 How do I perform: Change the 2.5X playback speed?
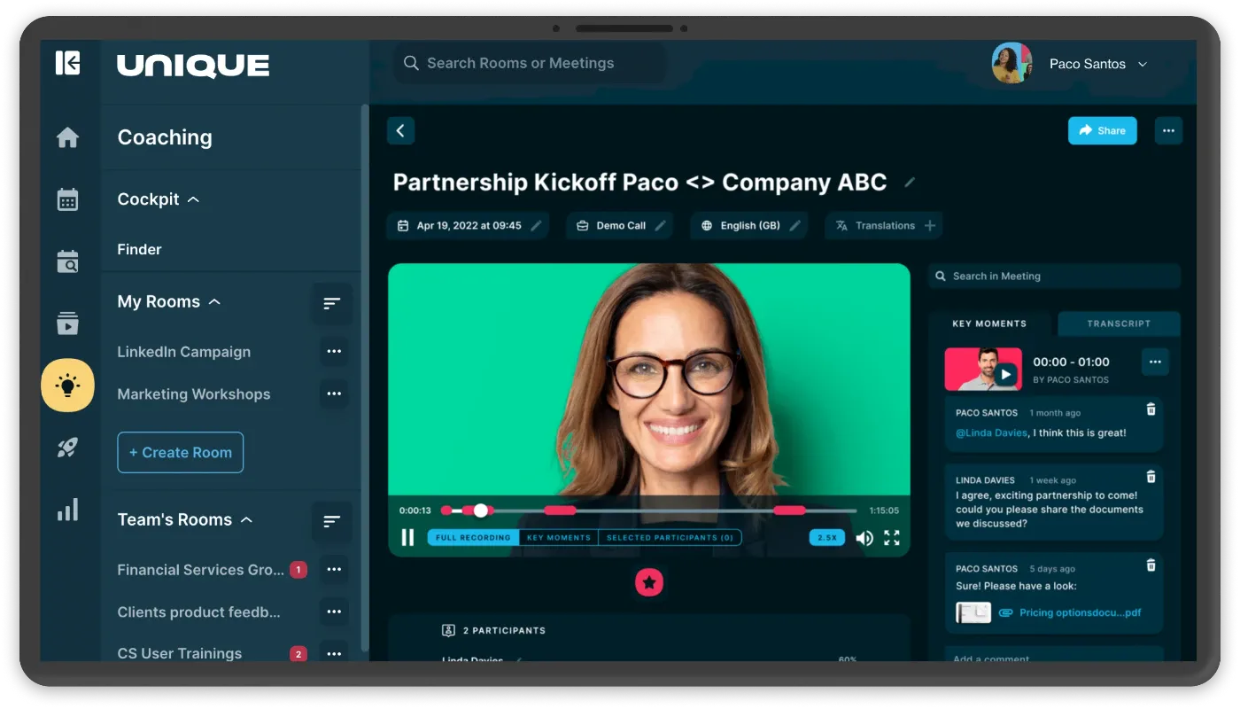click(x=827, y=538)
